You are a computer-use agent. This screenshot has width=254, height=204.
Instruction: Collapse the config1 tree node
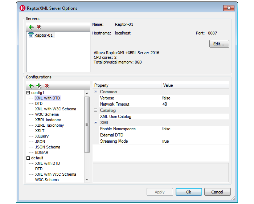tap(28, 93)
